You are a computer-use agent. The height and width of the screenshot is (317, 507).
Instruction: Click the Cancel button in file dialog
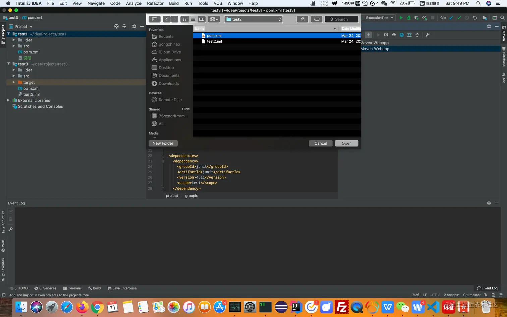[x=321, y=143]
